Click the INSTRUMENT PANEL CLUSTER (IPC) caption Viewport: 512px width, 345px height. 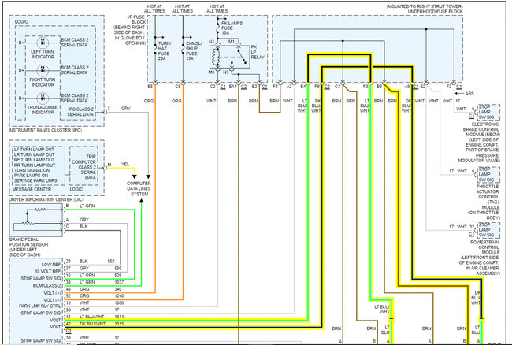[x=45, y=130]
